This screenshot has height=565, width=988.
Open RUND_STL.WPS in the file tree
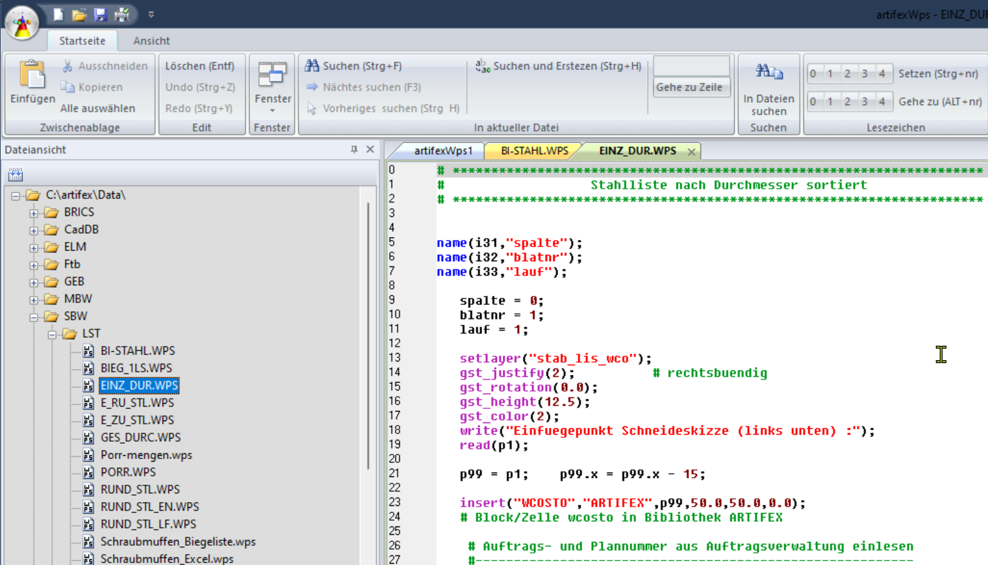pyautogui.click(x=140, y=489)
